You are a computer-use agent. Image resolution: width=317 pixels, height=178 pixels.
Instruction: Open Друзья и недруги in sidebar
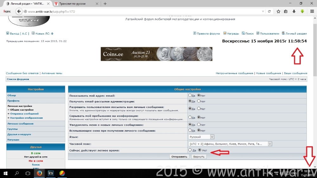[19, 134]
